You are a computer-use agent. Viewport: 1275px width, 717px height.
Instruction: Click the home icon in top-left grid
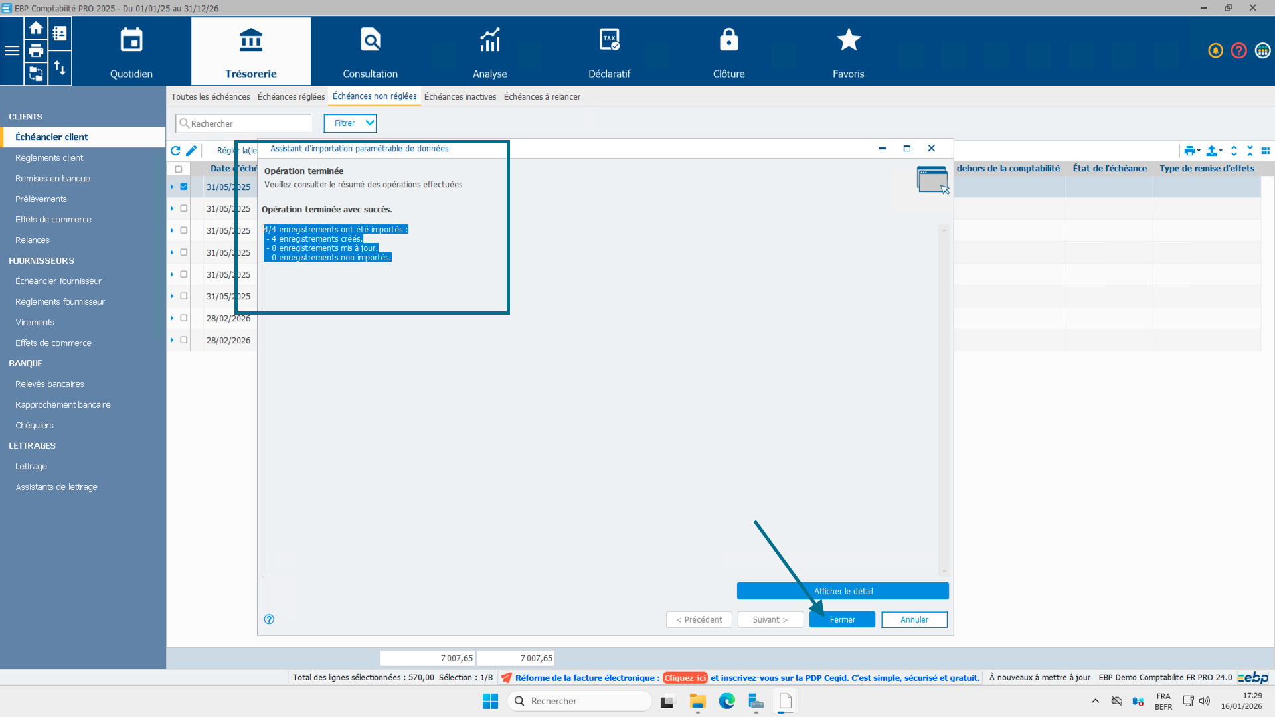(36, 28)
